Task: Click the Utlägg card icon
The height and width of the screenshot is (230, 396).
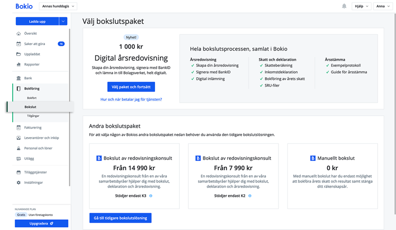Action: click(19, 159)
